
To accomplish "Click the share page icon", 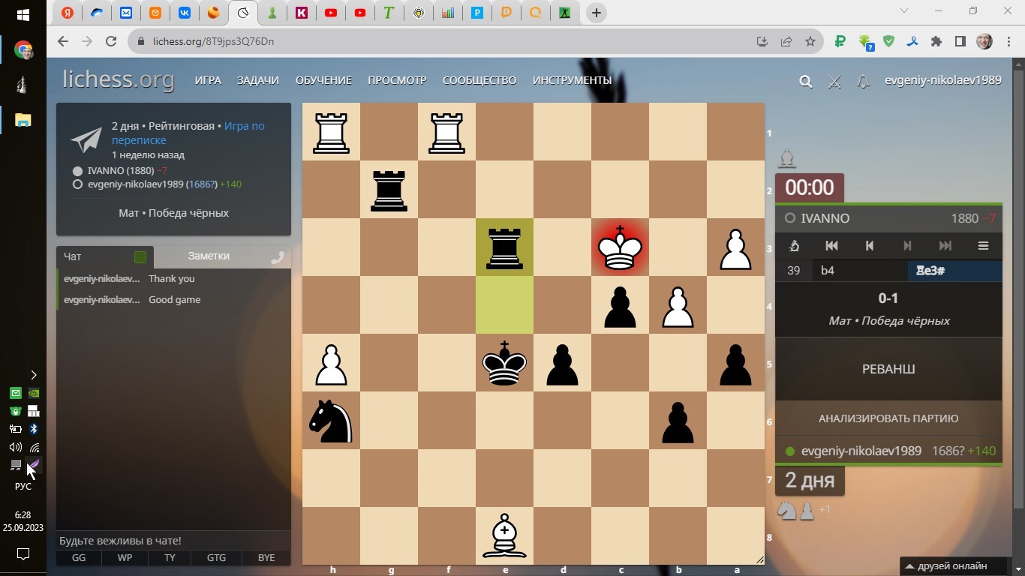I will (786, 42).
